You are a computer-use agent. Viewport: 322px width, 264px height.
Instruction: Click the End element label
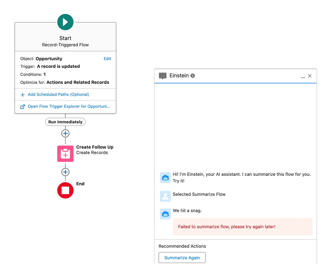click(80, 184)
